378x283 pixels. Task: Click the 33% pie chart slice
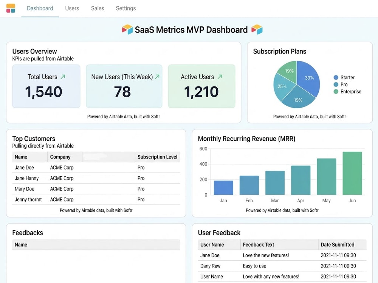click(x=308, y=78)
